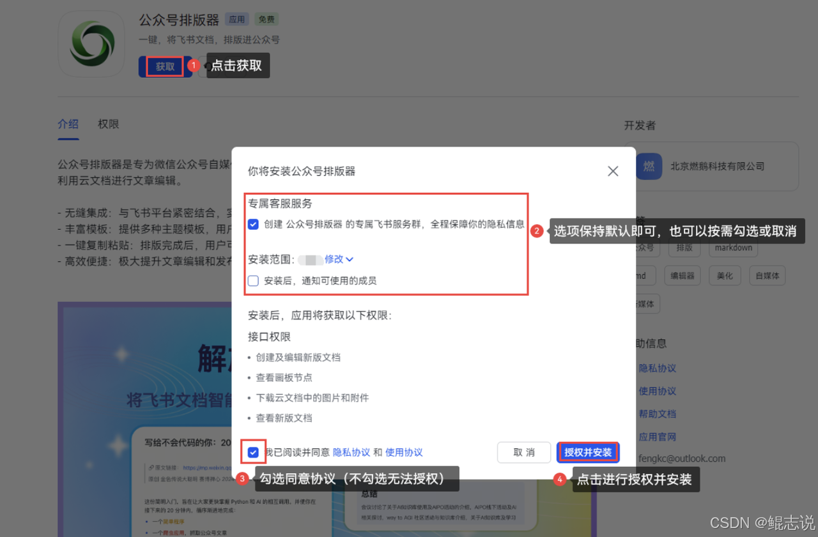
Task: Open the 修改 install scope dropdown
Action: pyautogui.click(x=339, y=259)
